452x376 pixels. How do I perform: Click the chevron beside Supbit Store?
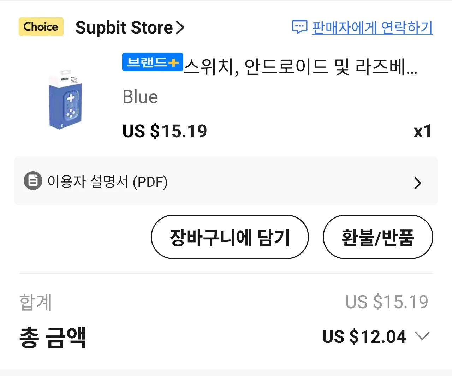point(180,28)
